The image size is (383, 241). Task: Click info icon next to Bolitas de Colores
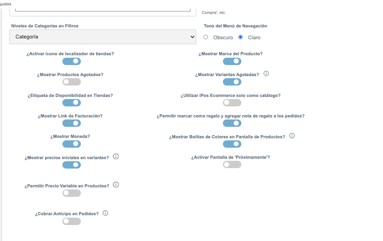(x=292, y=136)
